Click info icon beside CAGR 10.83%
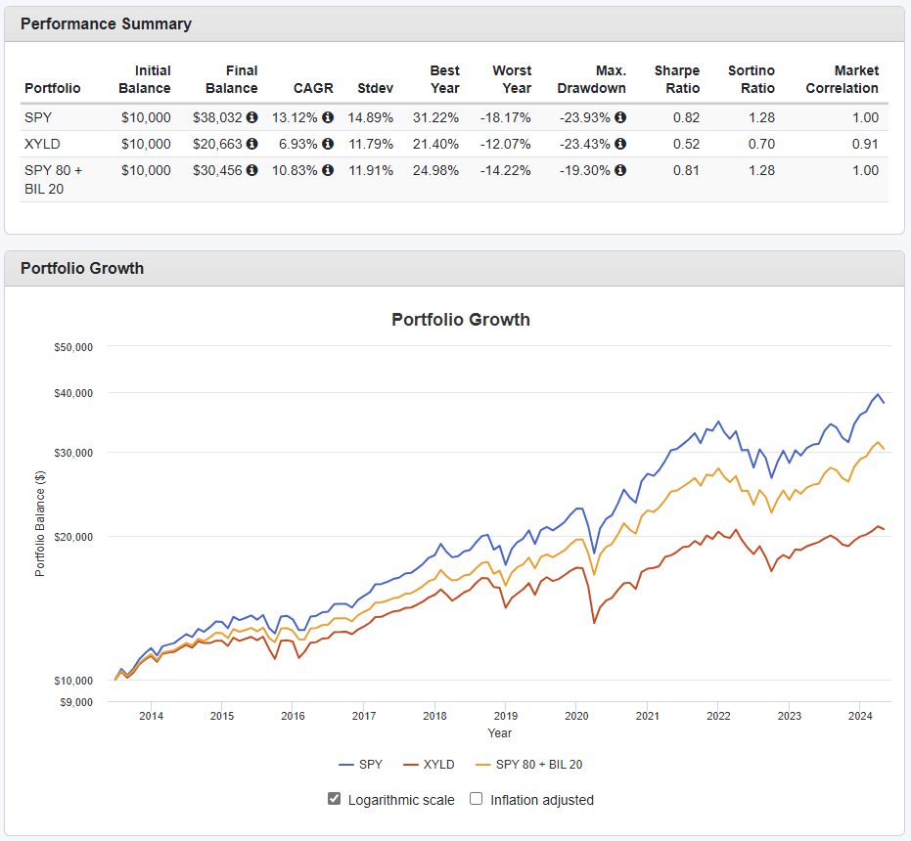 328,170
